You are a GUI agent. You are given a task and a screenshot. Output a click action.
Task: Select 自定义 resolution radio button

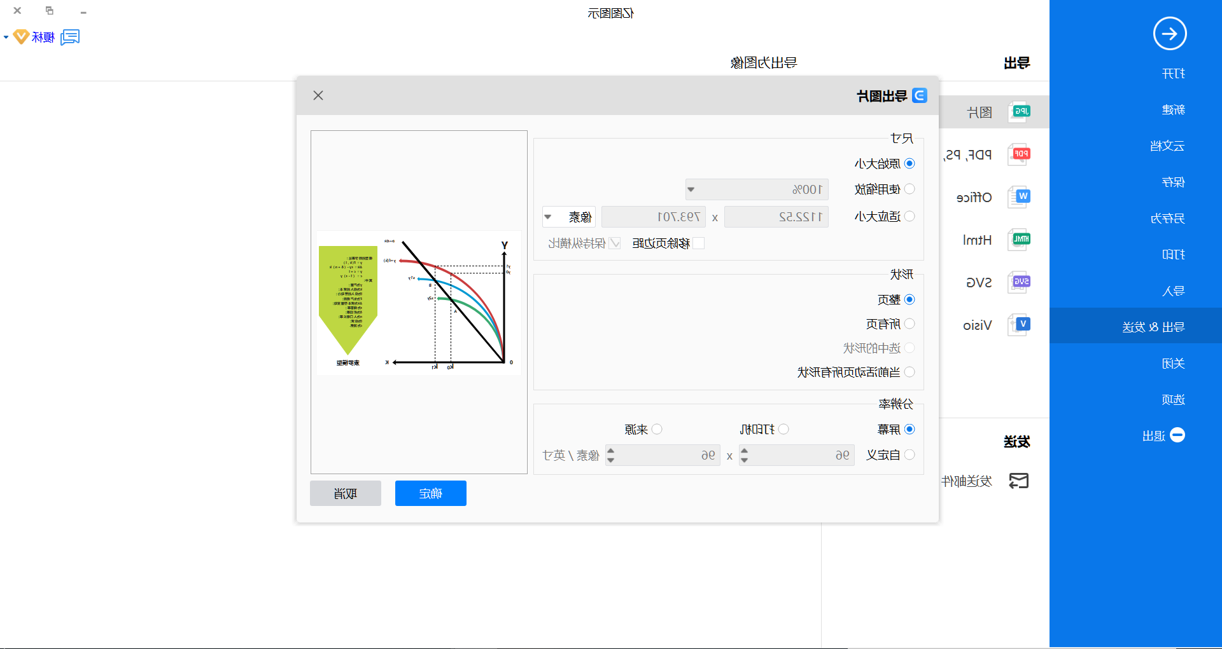(x=909, y=454)
